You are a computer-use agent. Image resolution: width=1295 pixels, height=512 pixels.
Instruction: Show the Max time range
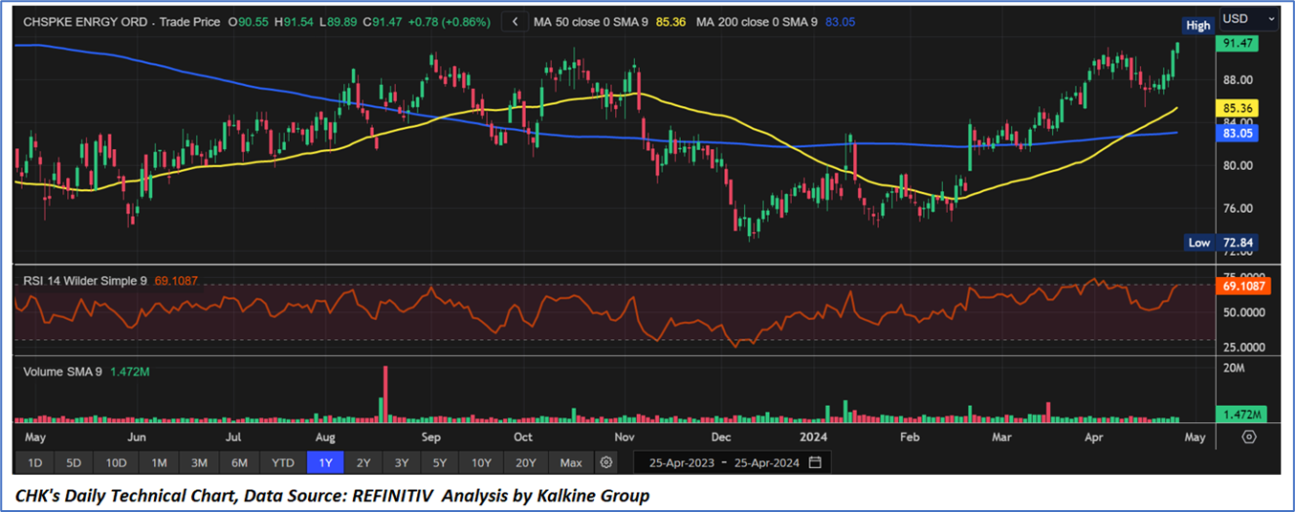[571, 462]
